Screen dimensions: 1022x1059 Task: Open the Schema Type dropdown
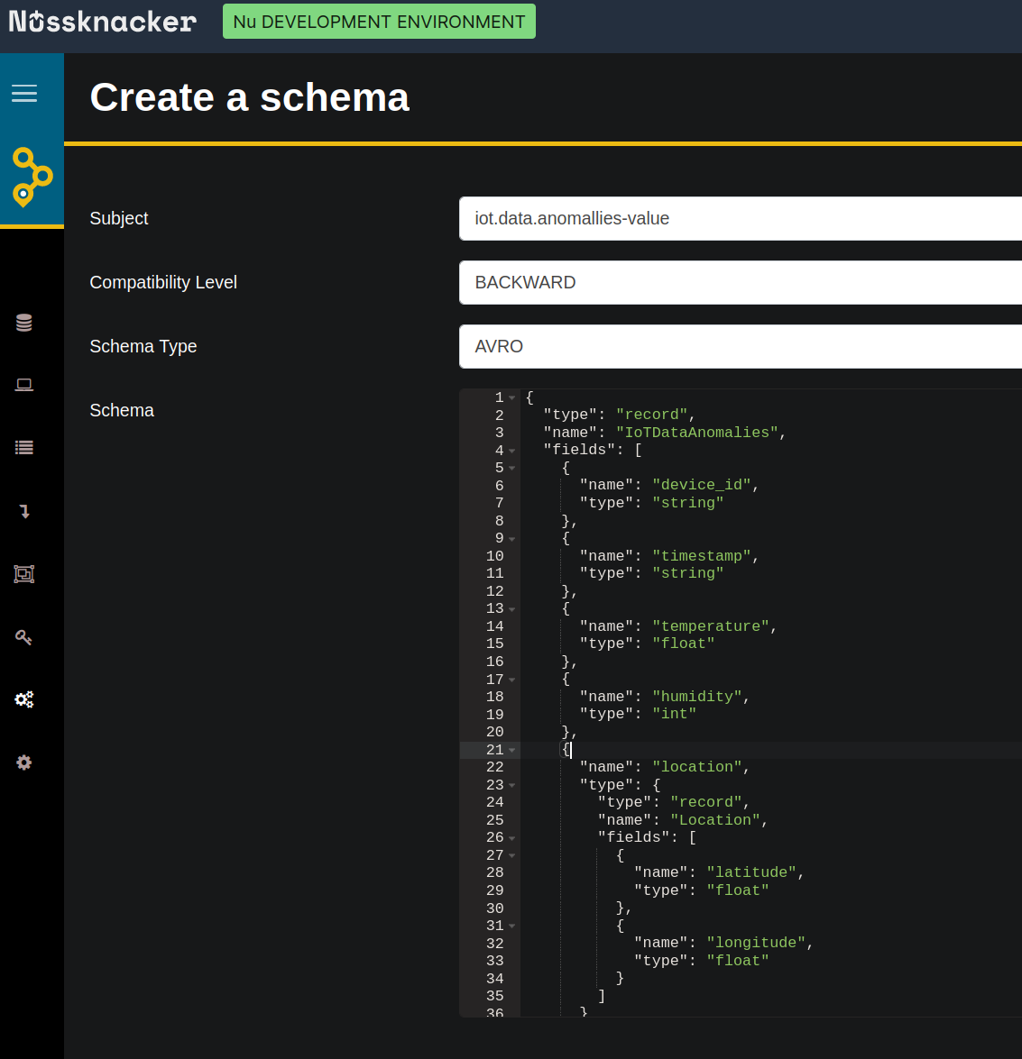tap(741, 346)
